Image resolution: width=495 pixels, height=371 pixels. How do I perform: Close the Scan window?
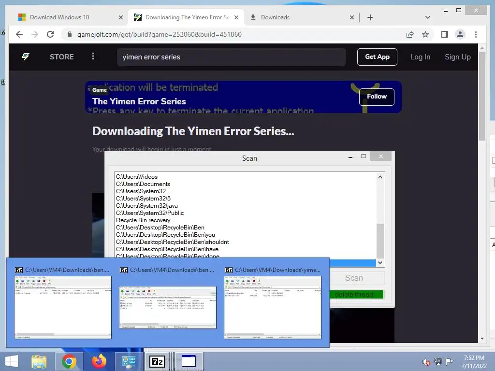pos(381,156)
